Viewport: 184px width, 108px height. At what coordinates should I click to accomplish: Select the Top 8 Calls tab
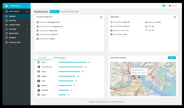click(42, 58)
